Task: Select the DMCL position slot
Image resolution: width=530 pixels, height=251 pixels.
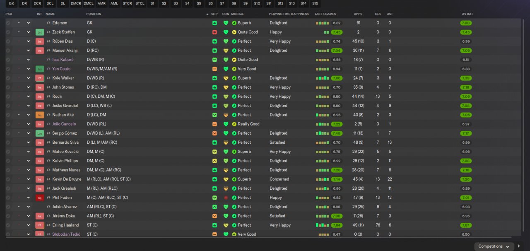Action: click(89, 3)
